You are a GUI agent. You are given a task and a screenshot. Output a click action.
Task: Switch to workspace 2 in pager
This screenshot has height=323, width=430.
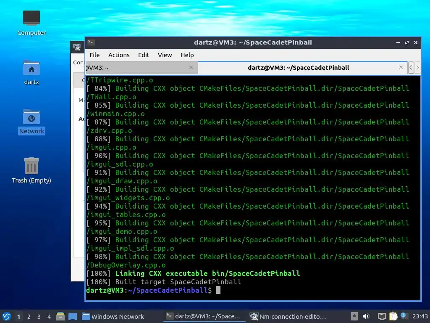click(29, 317)
